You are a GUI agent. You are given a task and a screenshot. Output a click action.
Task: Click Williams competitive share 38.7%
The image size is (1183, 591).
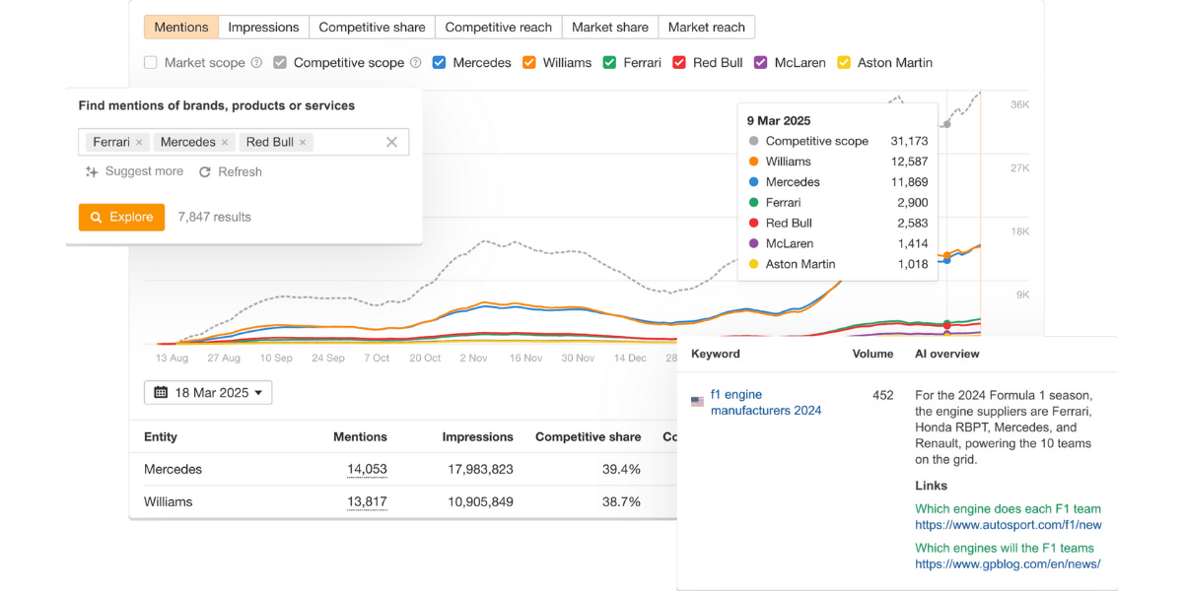click(621, 501)
